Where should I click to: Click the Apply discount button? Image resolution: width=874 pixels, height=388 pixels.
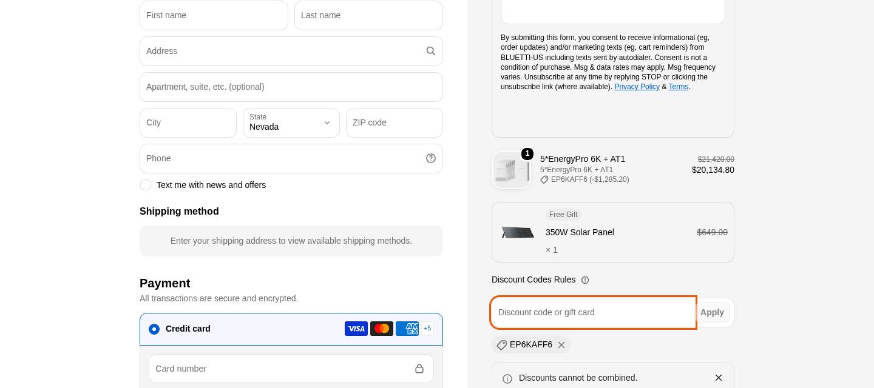point(712,313)
